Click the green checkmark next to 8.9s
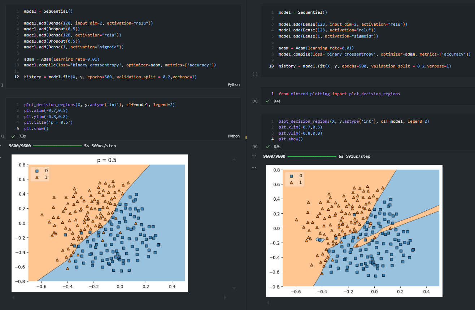 pyautogui.click(x=267, y=147)
